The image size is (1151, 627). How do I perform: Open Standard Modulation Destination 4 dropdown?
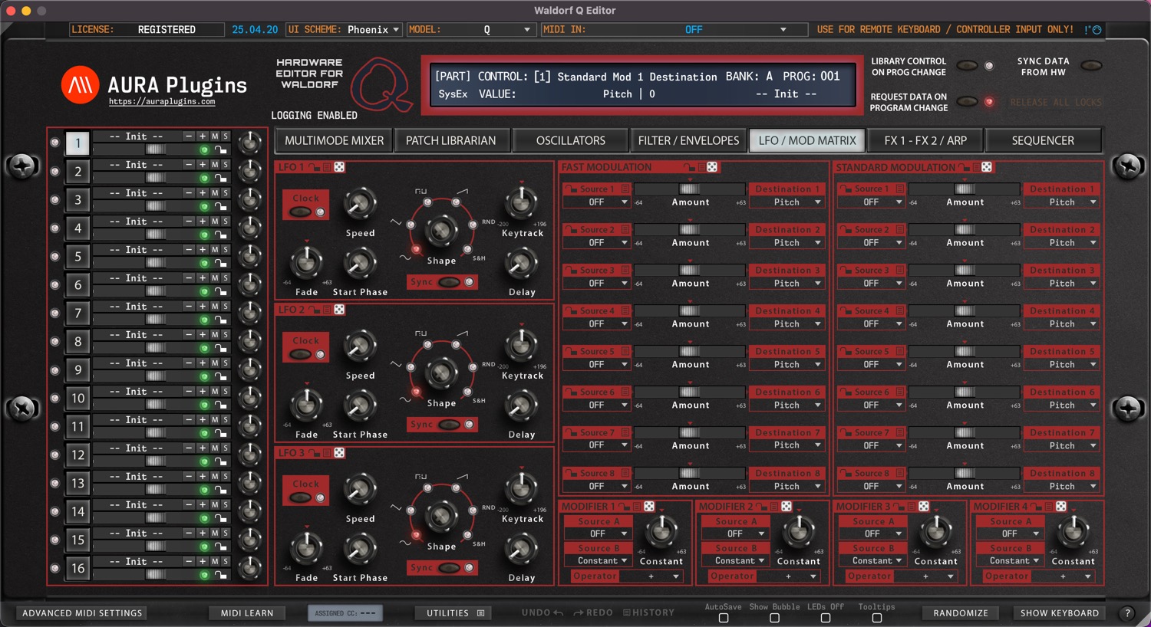[x=1062, y=324]
